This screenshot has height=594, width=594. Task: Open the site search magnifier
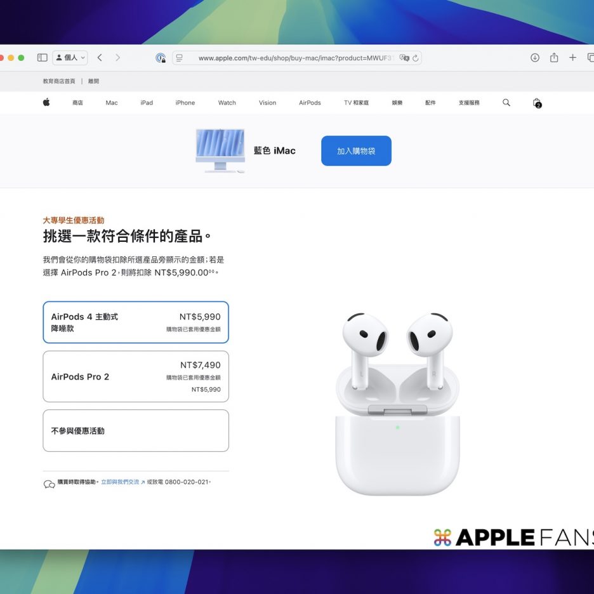click(506, 102)
